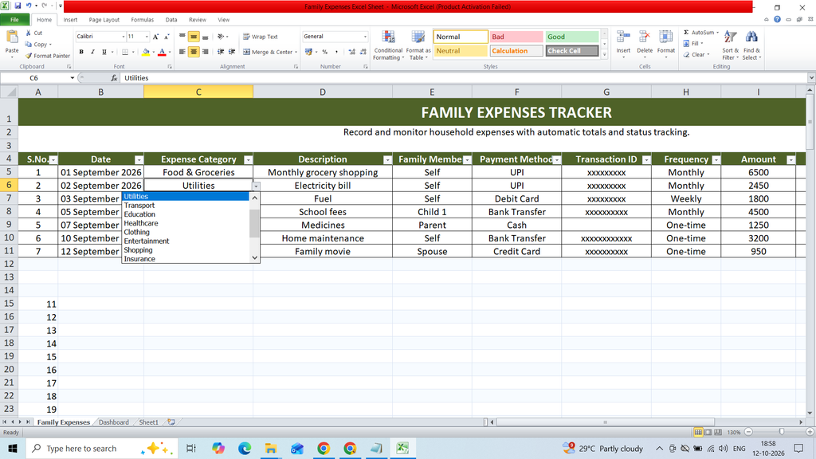Switch to the Formulas tab
The height and width of the screenshot is (459, 816).
pyautogui.click(x=142, y=20)
